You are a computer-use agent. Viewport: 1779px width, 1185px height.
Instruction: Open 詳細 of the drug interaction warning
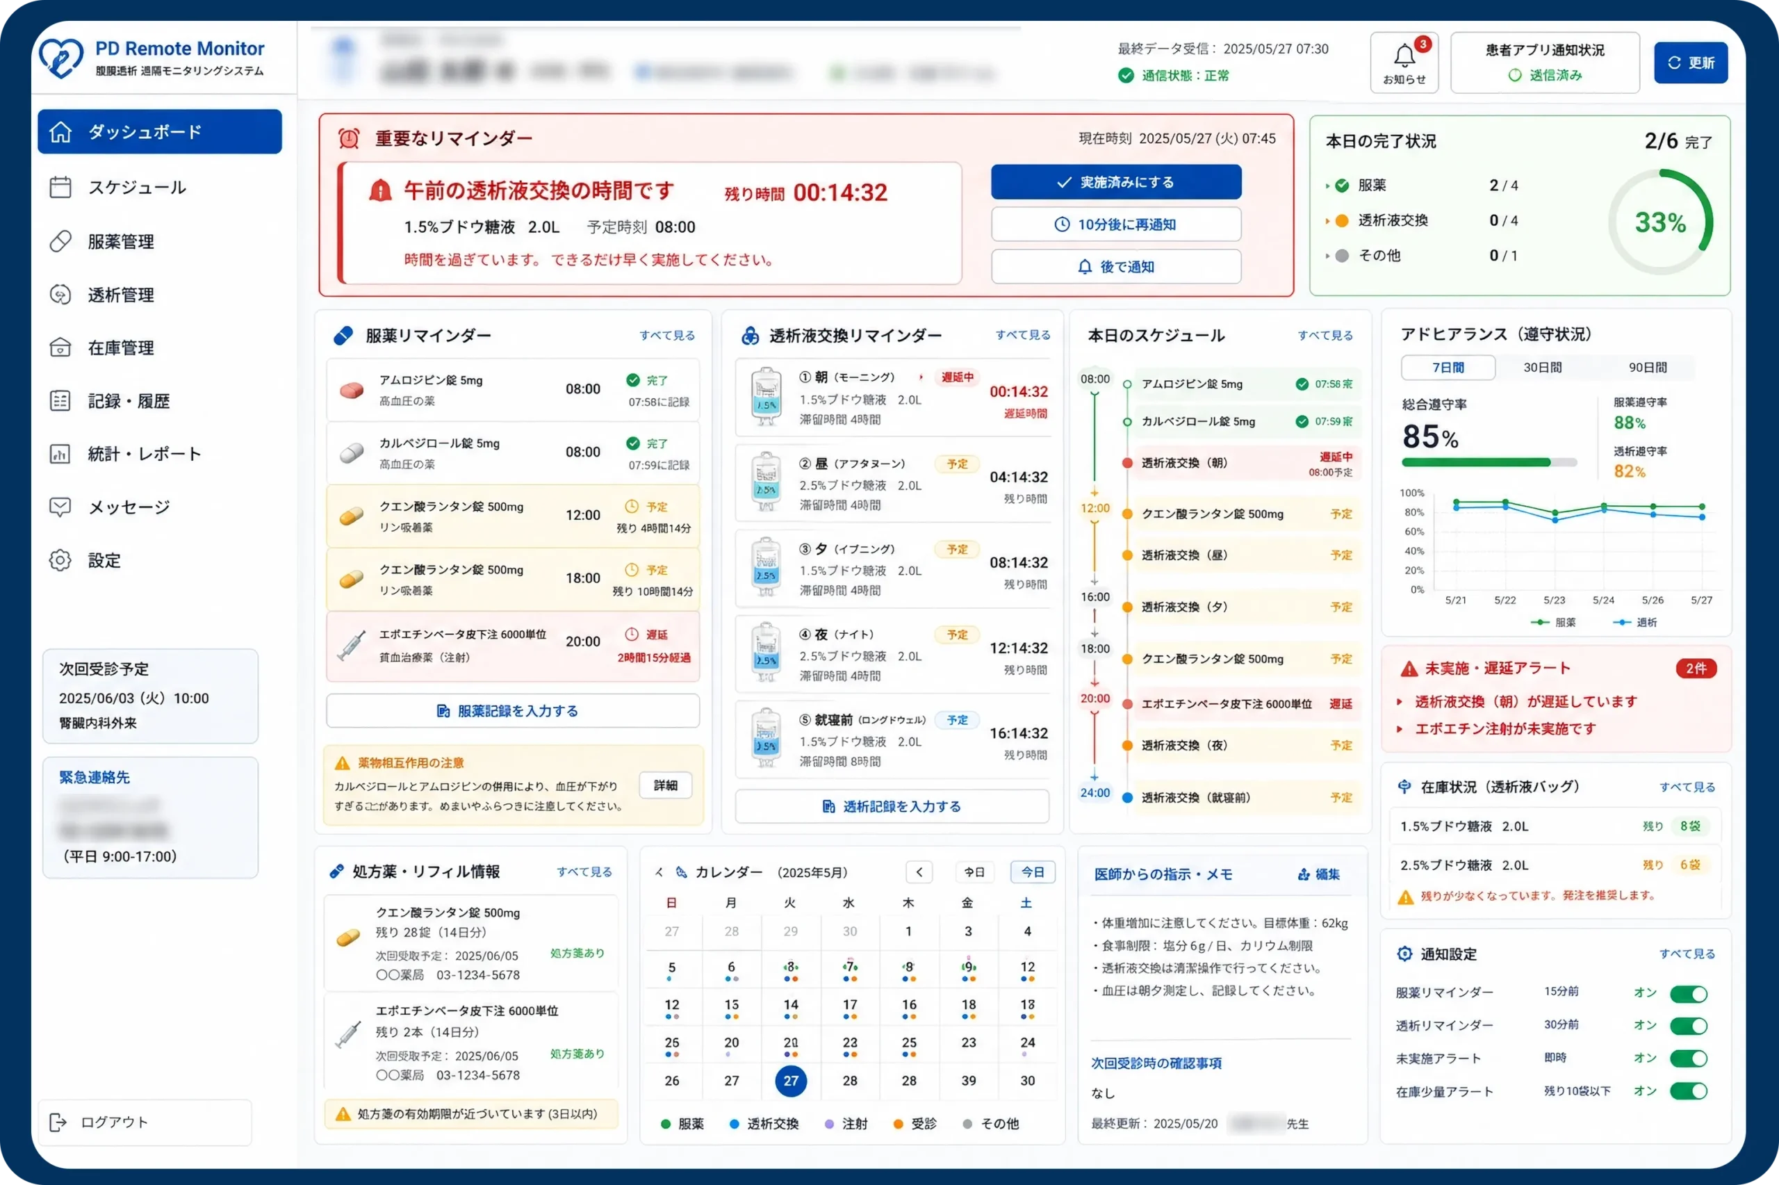coord(666,786)
